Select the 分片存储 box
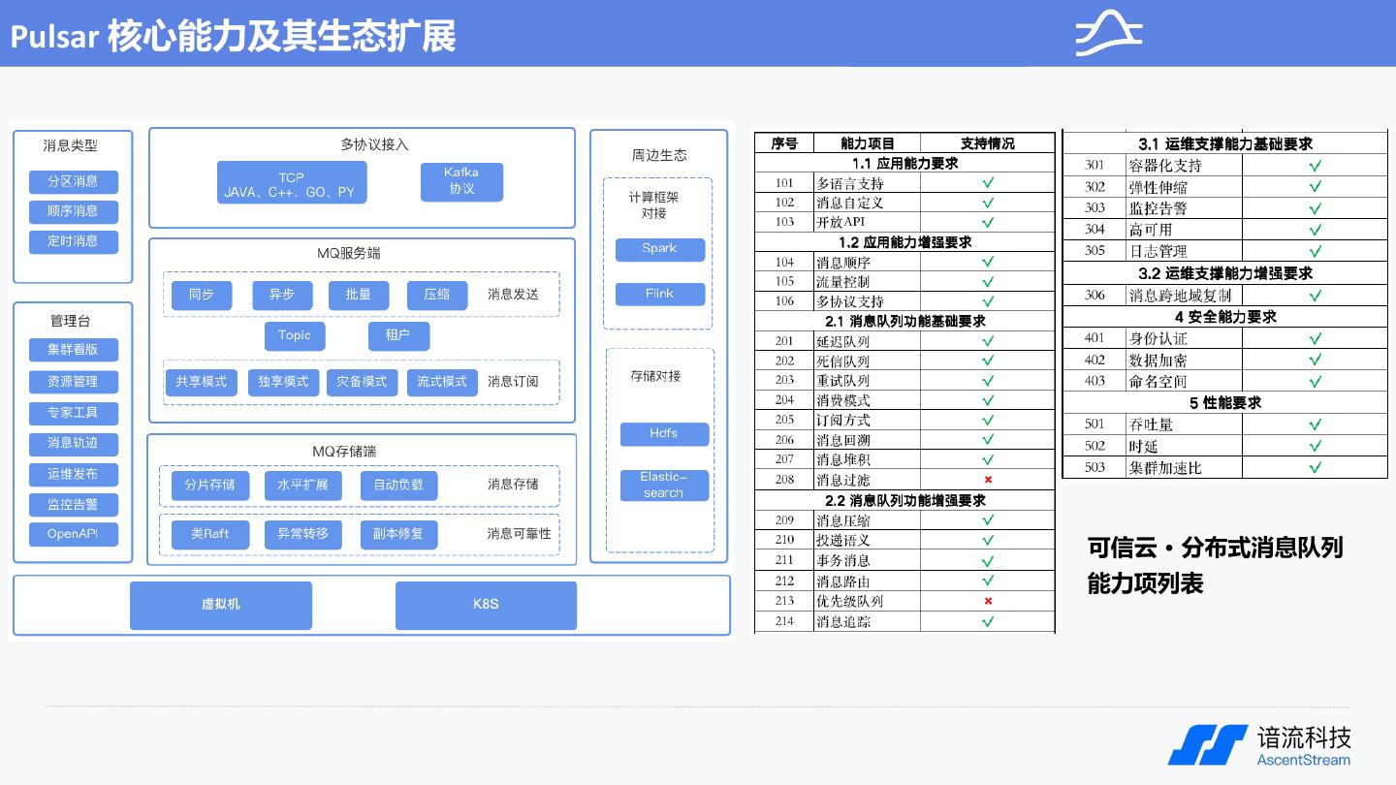 click(x=210, y=486)
